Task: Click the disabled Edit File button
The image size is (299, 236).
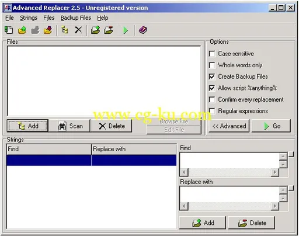Action: tap(174, 130)
